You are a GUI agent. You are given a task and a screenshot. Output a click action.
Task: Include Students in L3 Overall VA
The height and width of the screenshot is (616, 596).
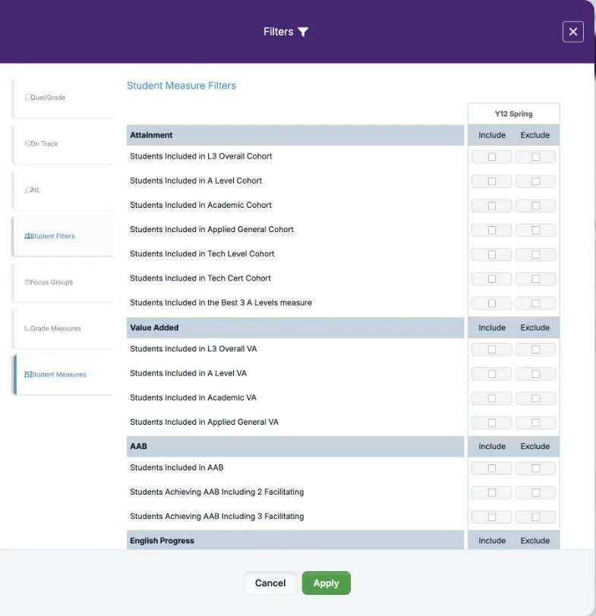[492, 349]
